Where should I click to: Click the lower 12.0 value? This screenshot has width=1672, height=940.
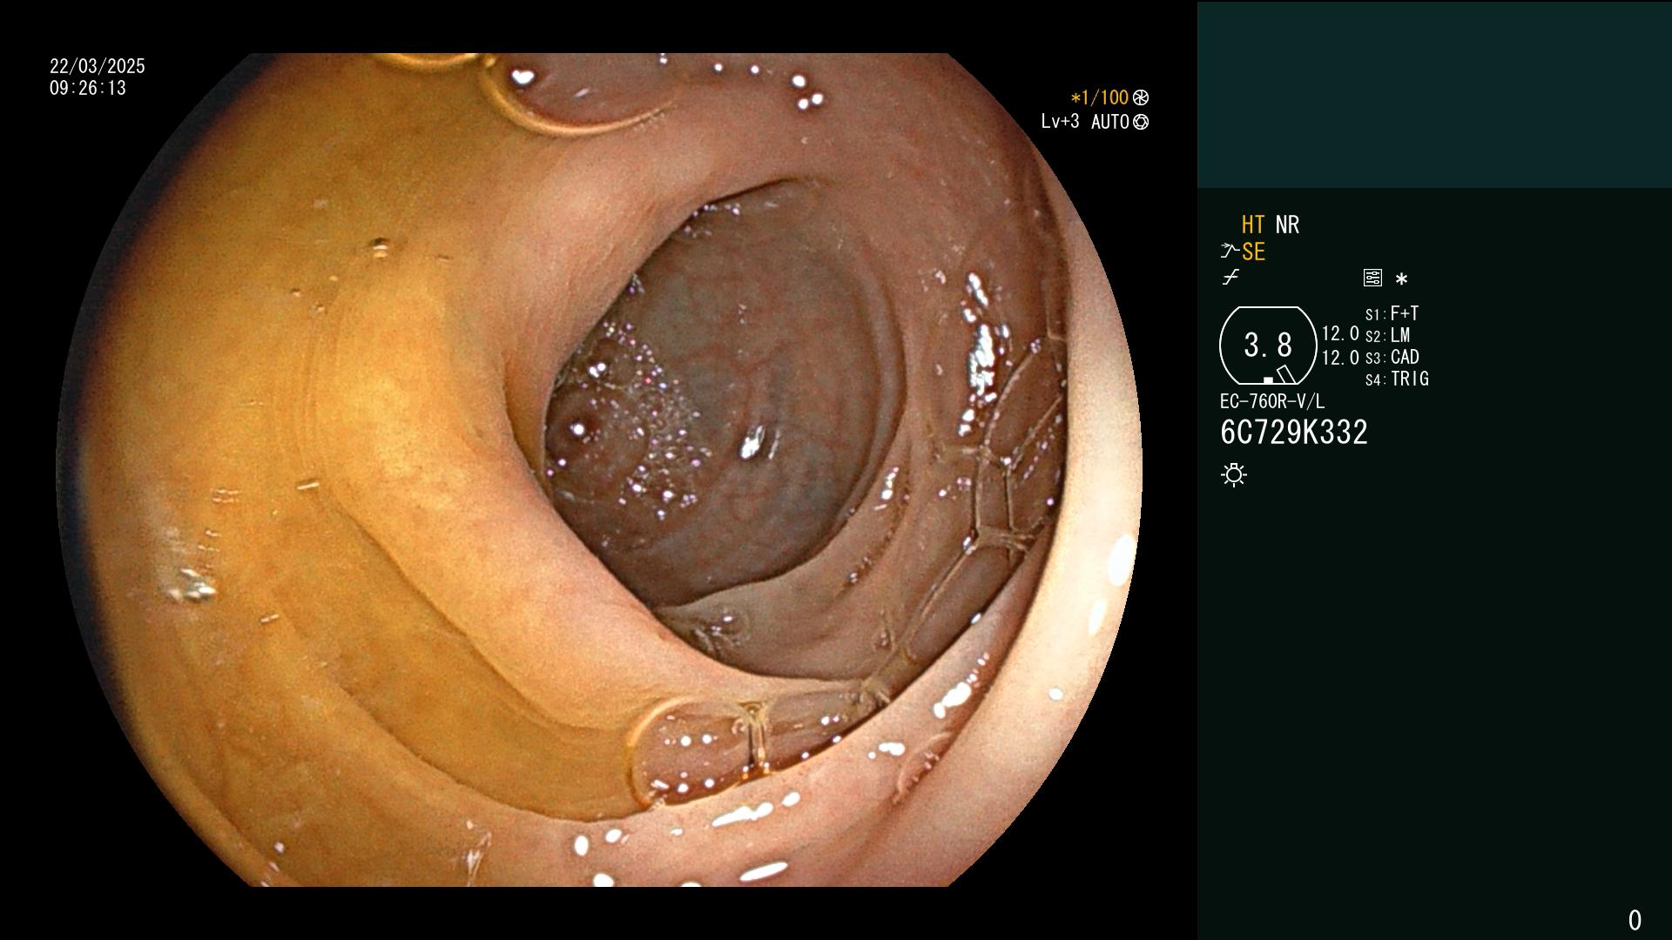pos(1340,358)
